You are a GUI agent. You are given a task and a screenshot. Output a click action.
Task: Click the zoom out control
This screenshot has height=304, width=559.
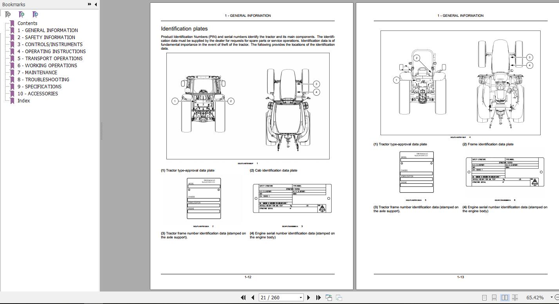[x=557, y=297]
